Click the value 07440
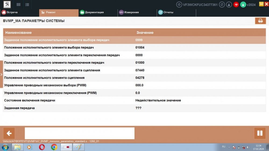The width and height of the screenshot is (269, 151). tap(140, 70)
